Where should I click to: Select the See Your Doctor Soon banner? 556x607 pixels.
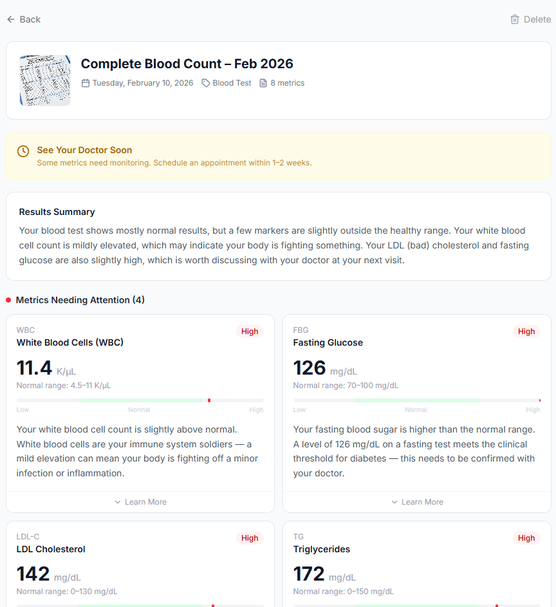(x=279, y=156)
